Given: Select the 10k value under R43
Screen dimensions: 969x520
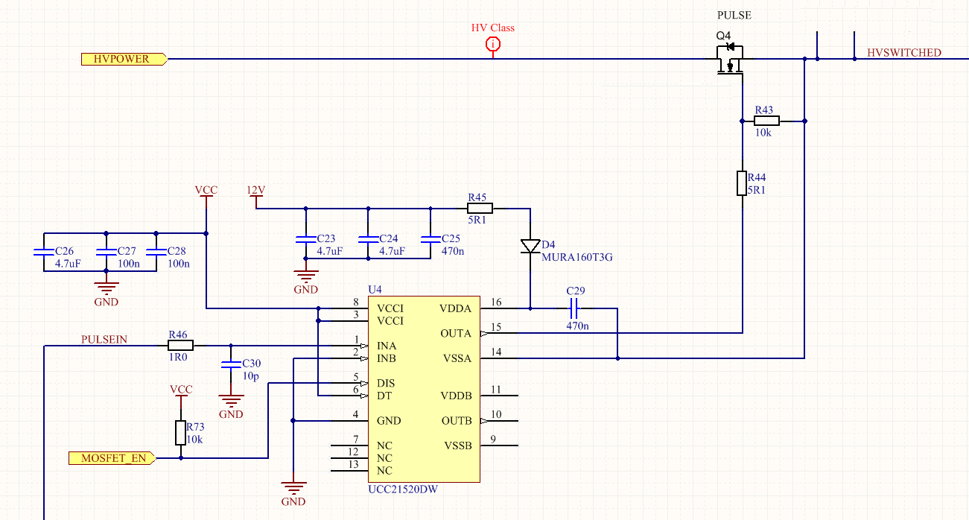Looking at the screenshot, I should (763, 133).
